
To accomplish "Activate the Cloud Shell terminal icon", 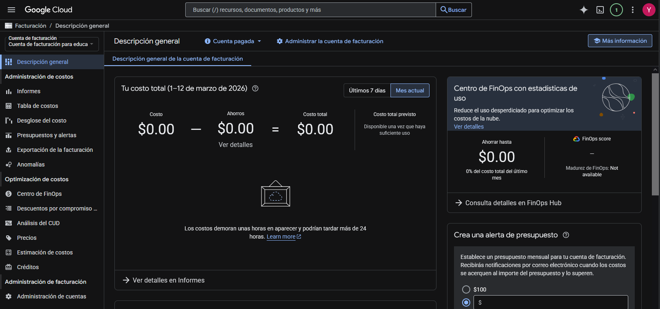I will (600, 10).
